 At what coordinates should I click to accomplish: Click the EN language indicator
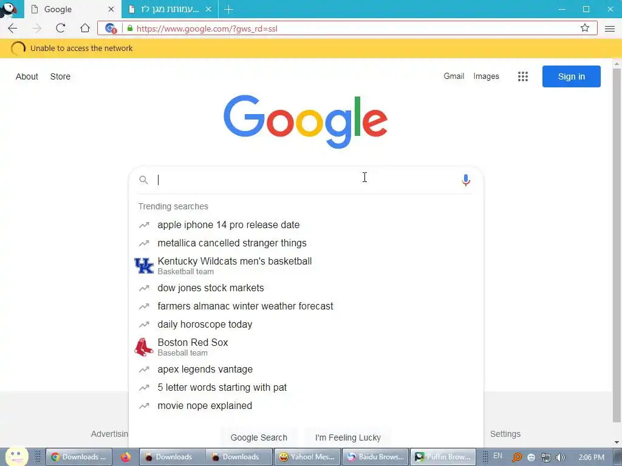coord(497,456)
